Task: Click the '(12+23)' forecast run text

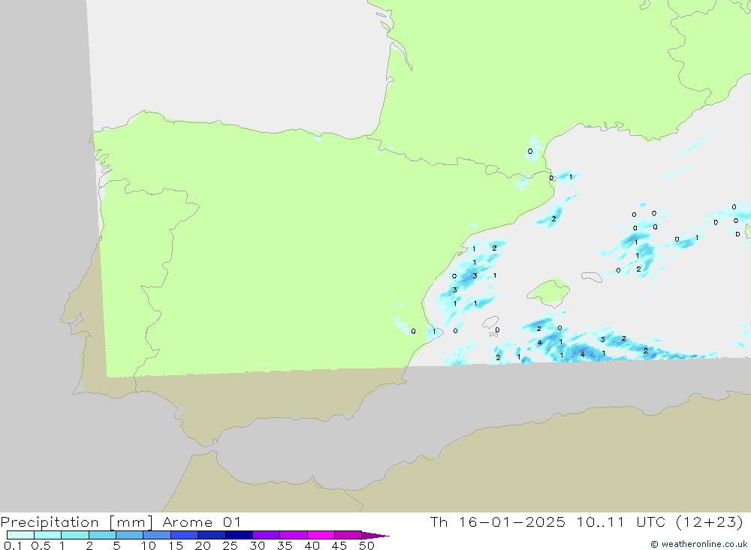Action: pos(710,521)
